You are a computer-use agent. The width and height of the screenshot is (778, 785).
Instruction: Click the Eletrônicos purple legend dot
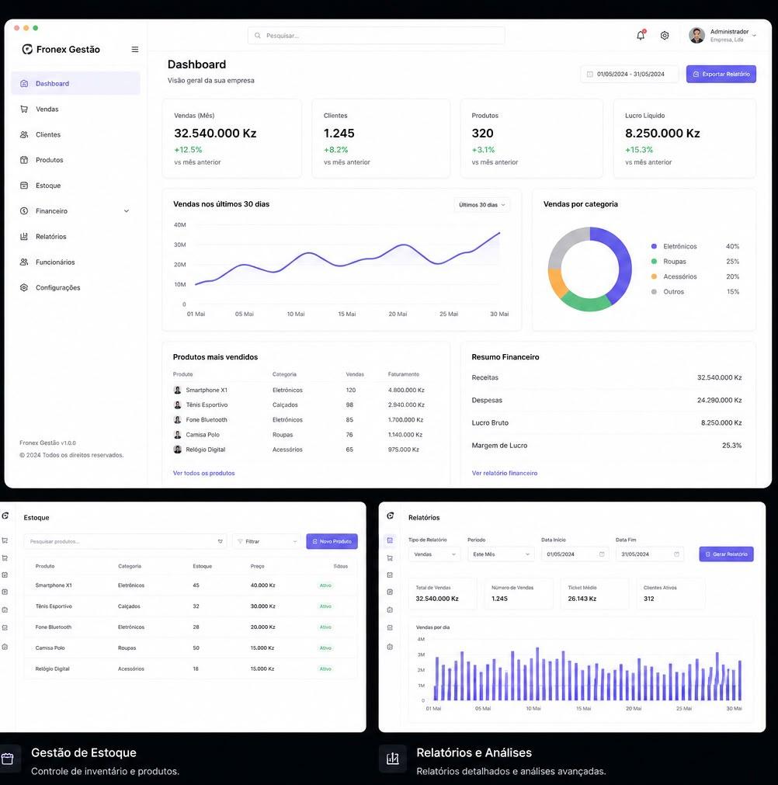pyautogui.click(x=654, y=246)
